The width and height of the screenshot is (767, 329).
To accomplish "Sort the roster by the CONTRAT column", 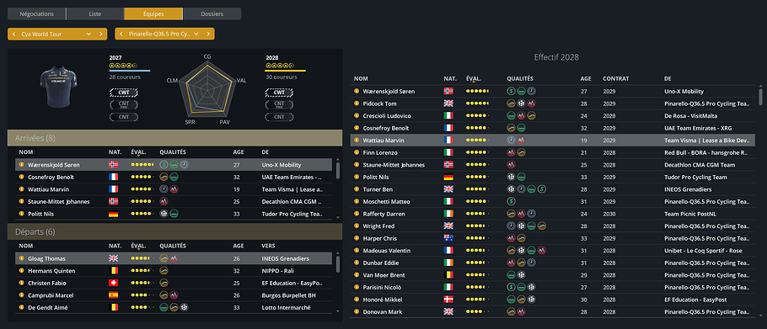I will [x=616, y=78].
